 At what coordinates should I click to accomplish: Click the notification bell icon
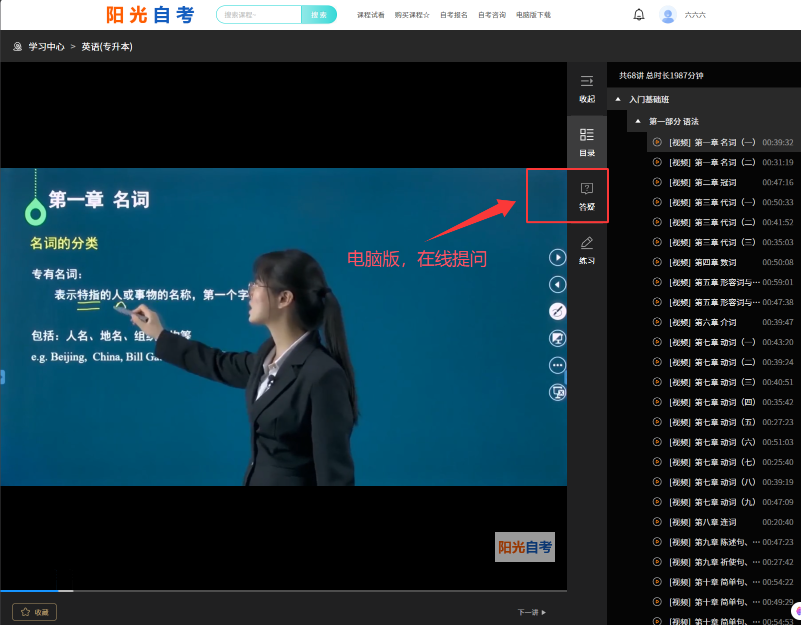(x=638, y=15)
